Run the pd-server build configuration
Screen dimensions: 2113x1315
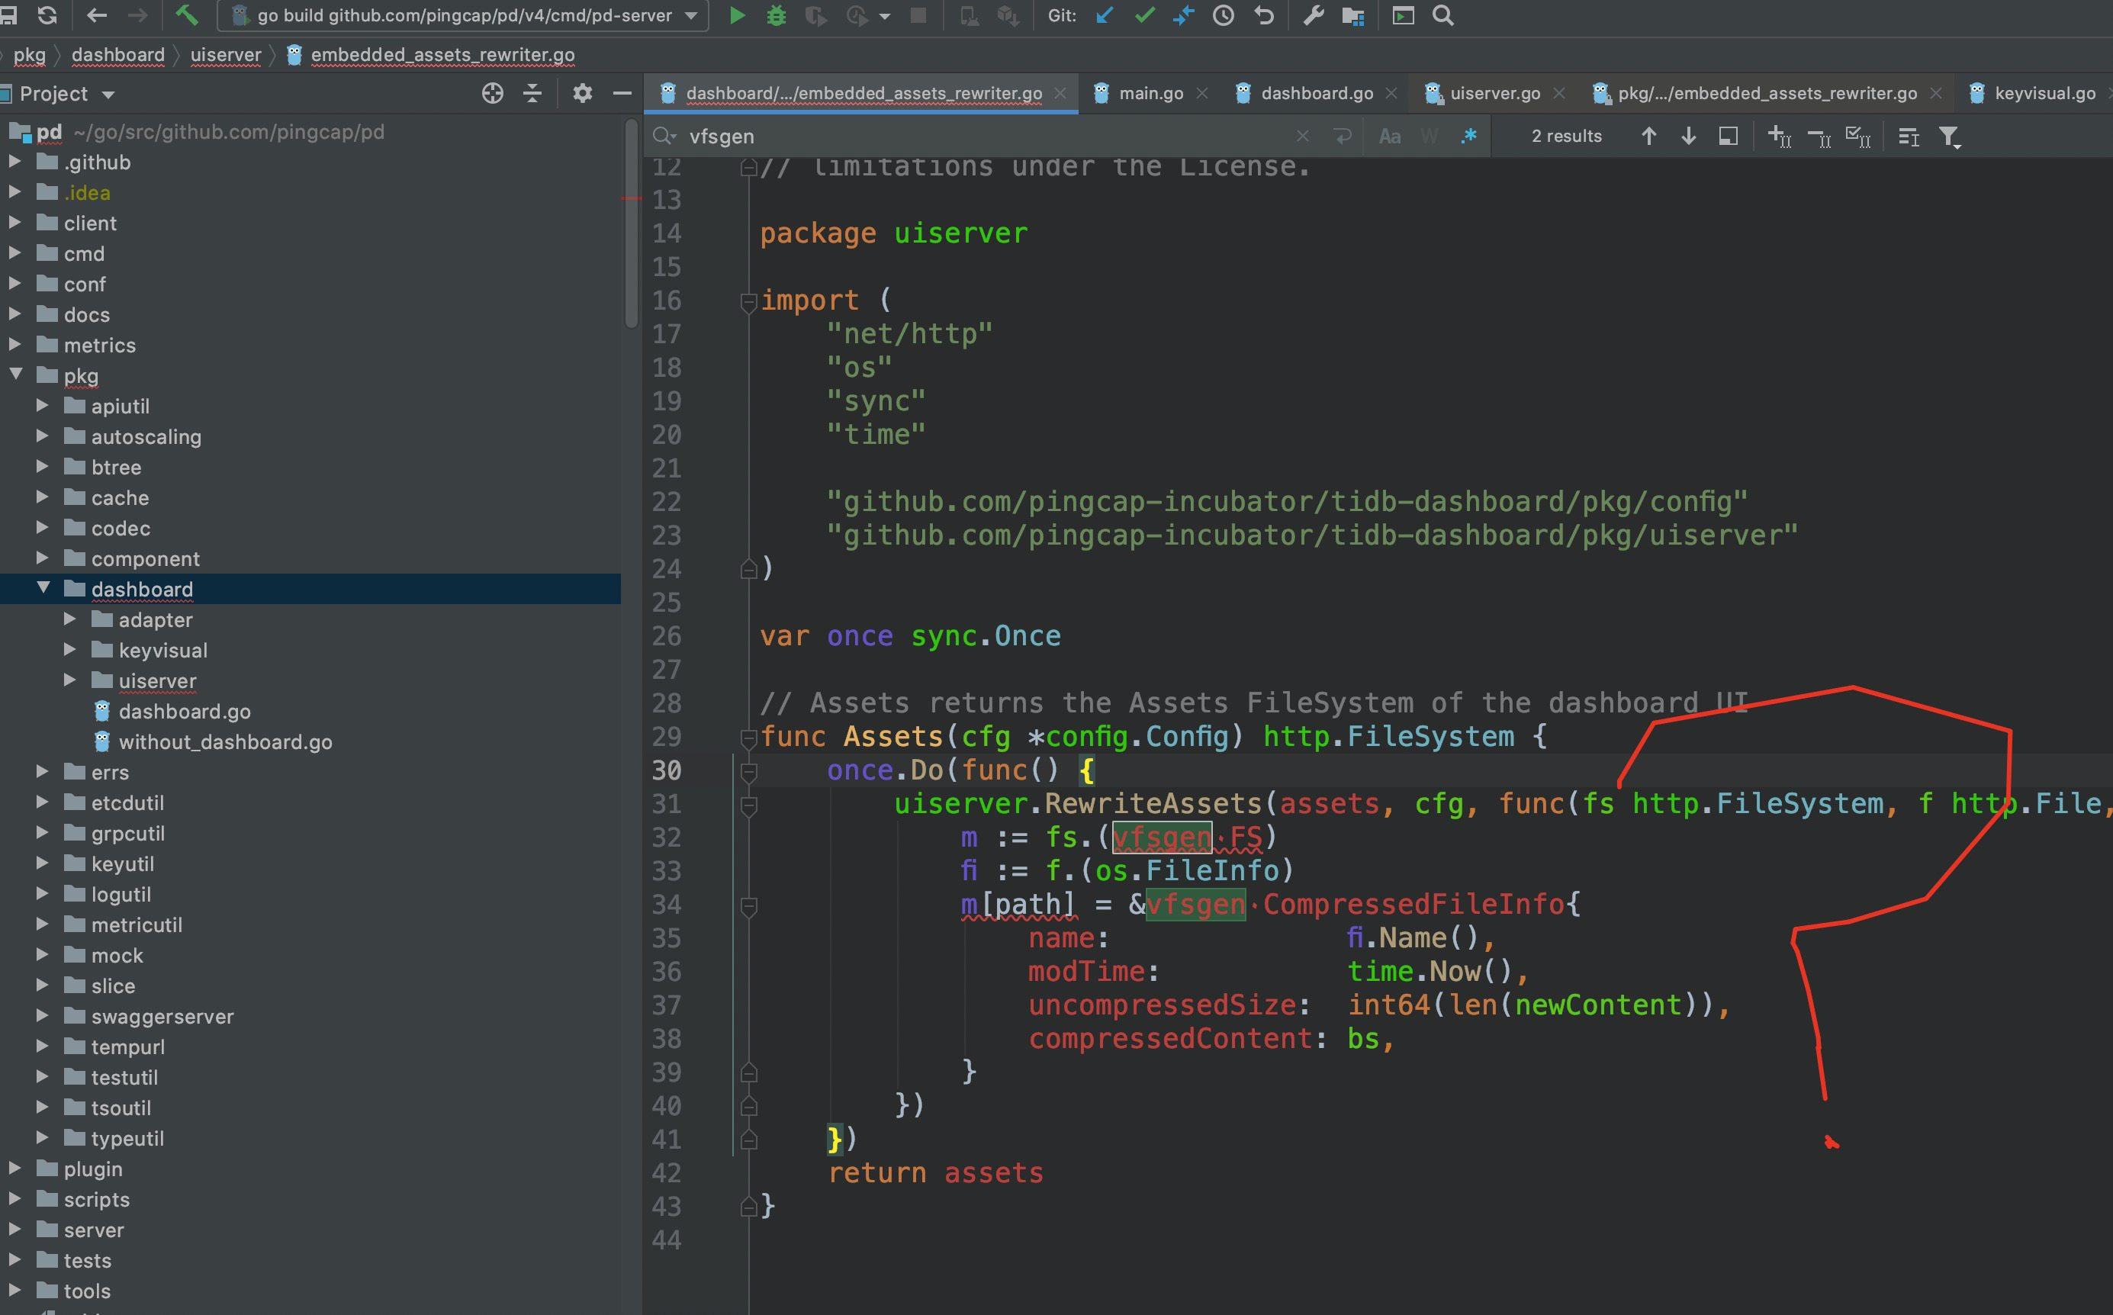737,16
